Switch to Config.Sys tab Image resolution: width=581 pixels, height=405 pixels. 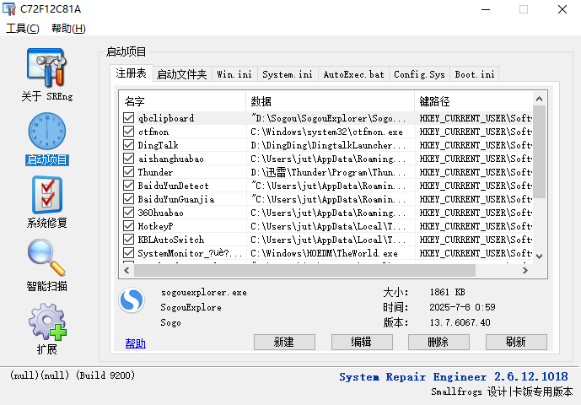click(419, 74)
